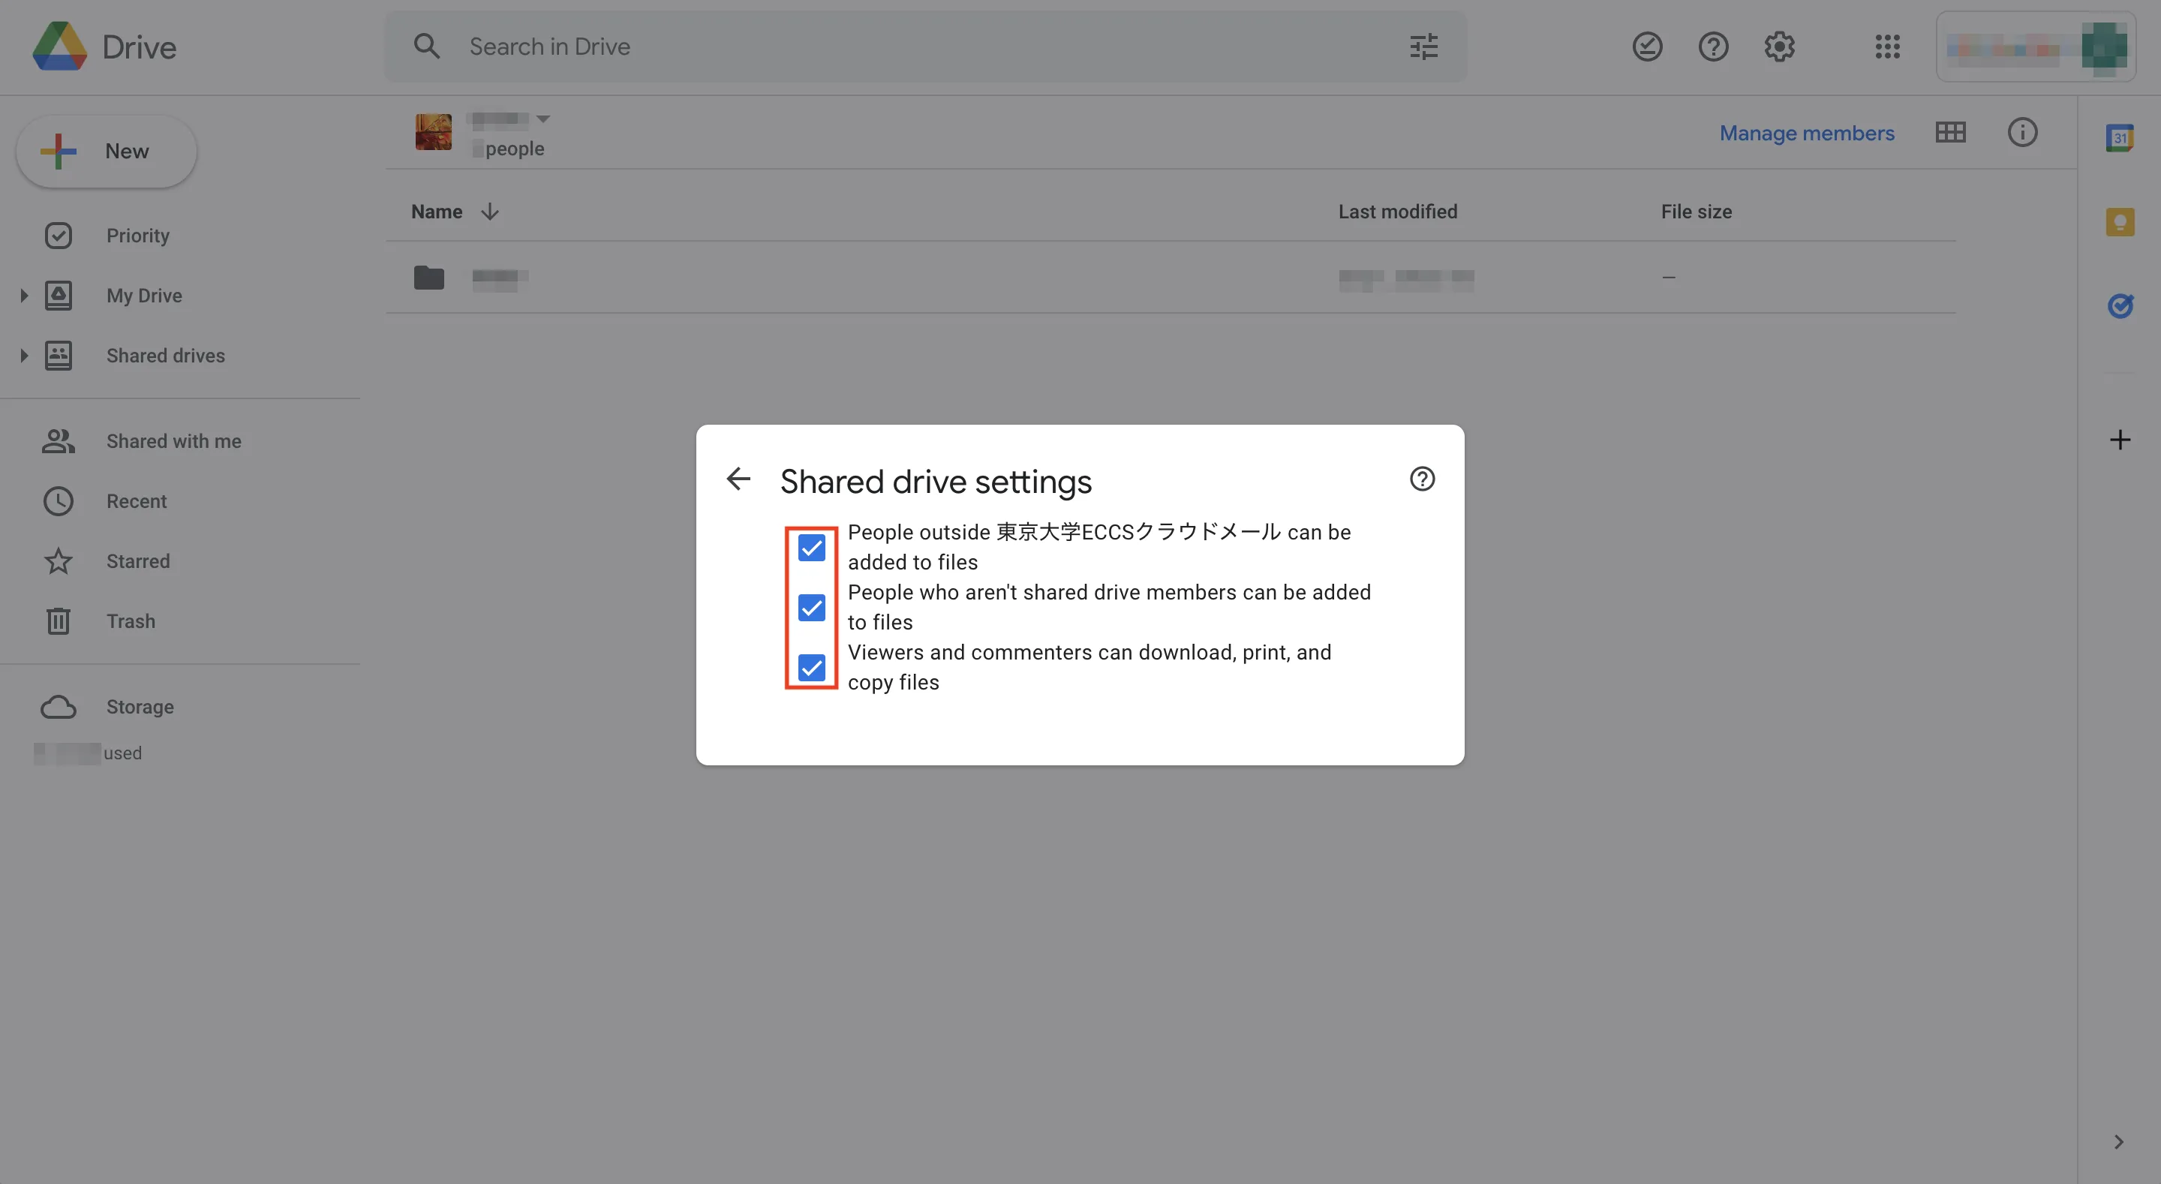Show the view details info panel
Screen dimensions: 2161x1184
[2021, 133]
